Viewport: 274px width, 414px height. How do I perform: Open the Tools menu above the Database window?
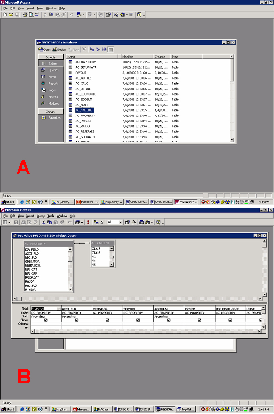pos(40,8)
